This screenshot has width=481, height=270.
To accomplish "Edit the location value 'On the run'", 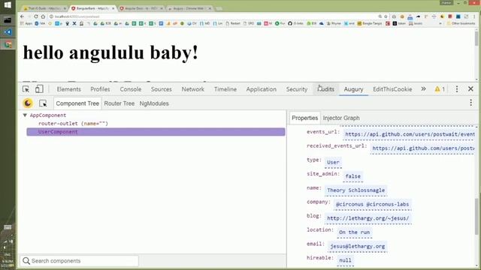I will 354,232.
